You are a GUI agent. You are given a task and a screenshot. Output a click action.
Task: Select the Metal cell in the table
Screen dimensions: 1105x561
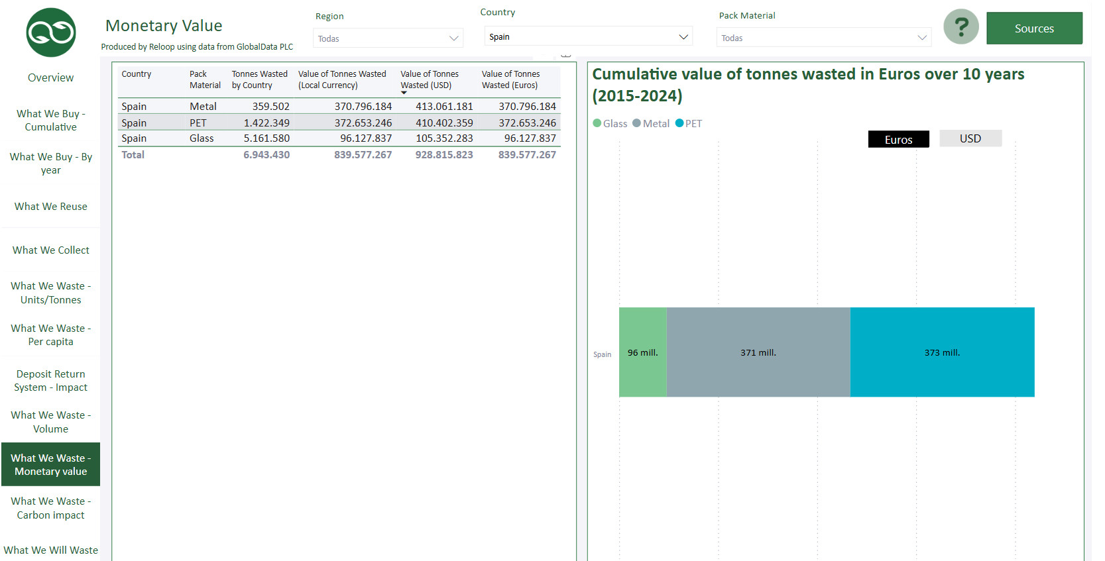203,106
